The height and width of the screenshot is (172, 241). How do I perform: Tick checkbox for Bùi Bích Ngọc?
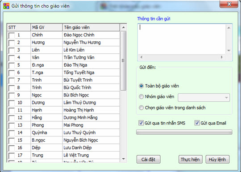point(12,96)
